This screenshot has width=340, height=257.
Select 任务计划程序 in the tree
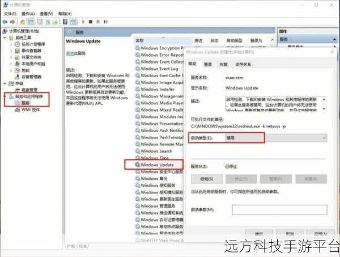click(x=33, y=44)
